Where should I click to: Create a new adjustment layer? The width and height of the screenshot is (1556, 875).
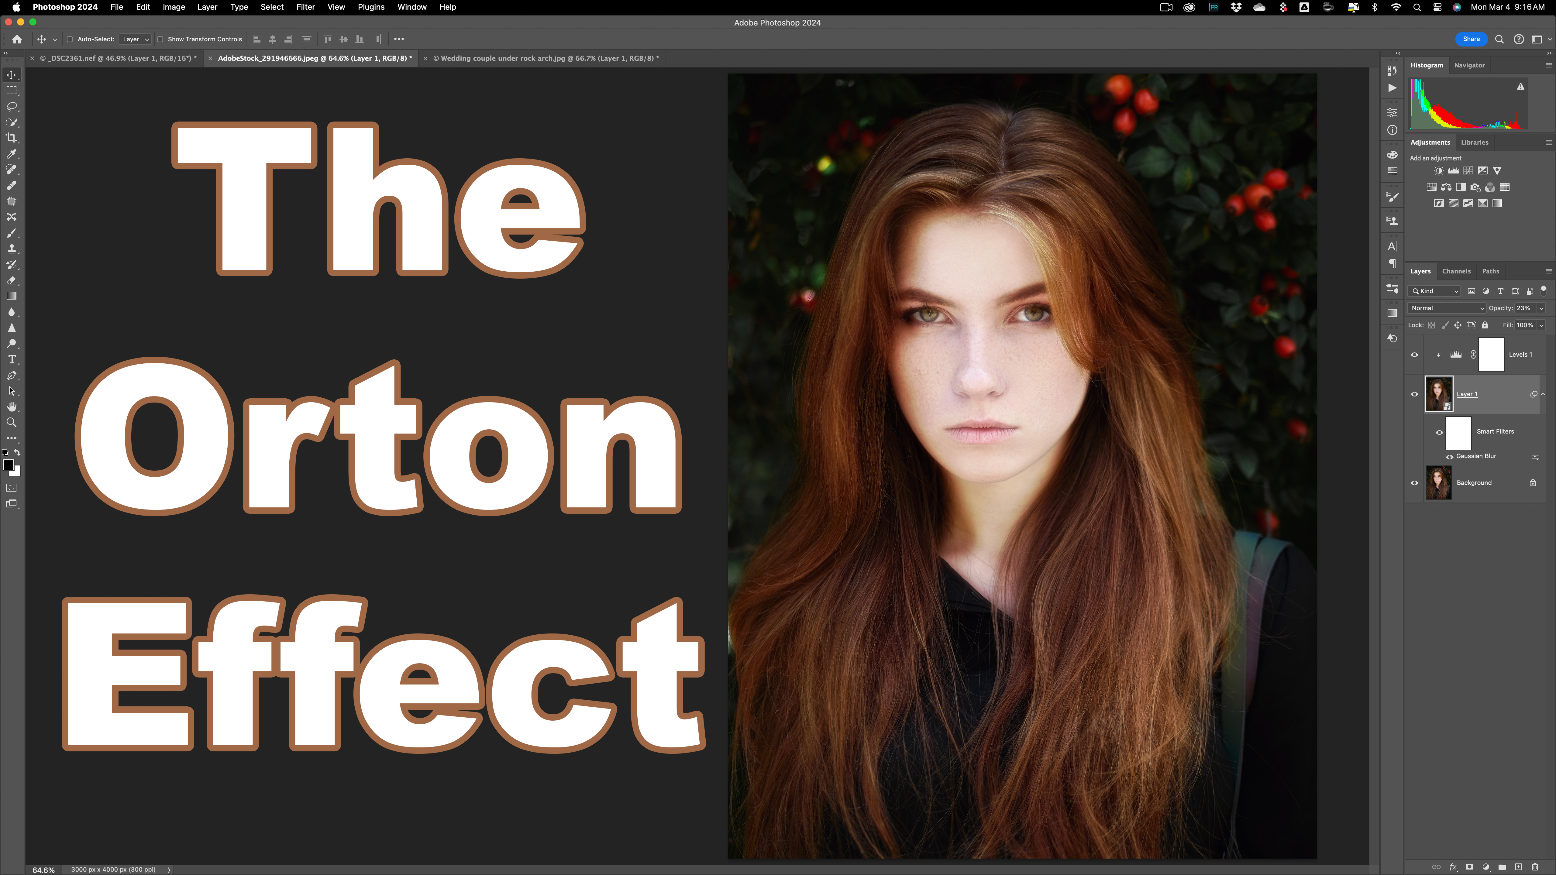coord(1486,867)
